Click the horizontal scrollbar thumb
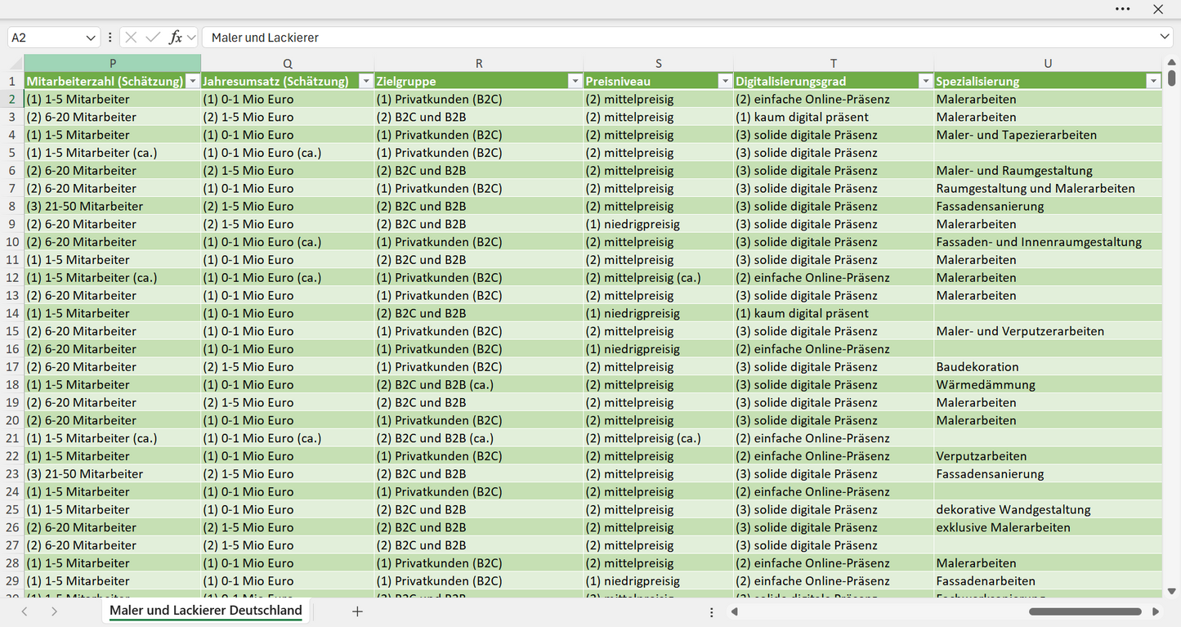The image size is (1181, 627). (x=1085, y=611)
